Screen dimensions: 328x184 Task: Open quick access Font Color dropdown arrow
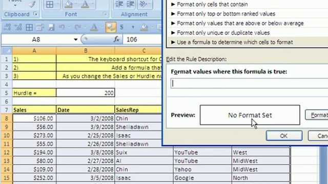tap(102, 27)
